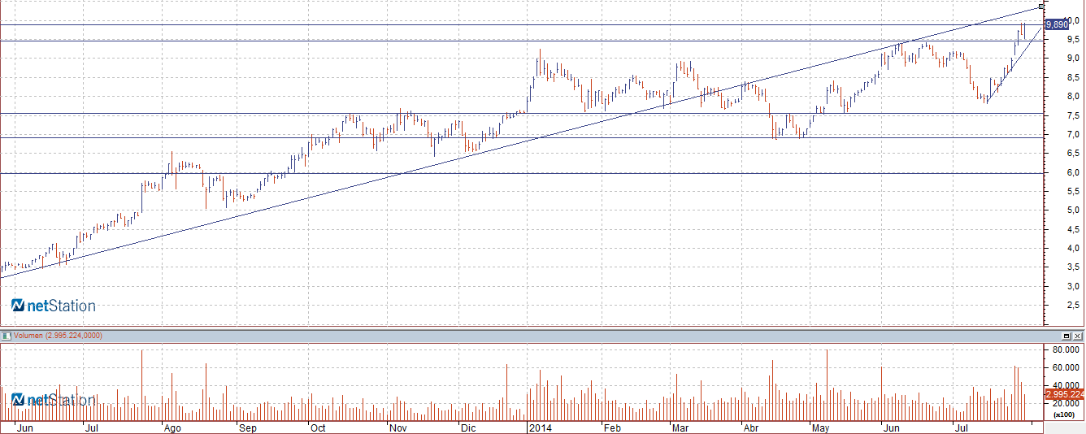The width and height of the screenshot is (1086, 434).
Task: Click the (x100) volume multiplier label
Action: (x=1063, y=414)
